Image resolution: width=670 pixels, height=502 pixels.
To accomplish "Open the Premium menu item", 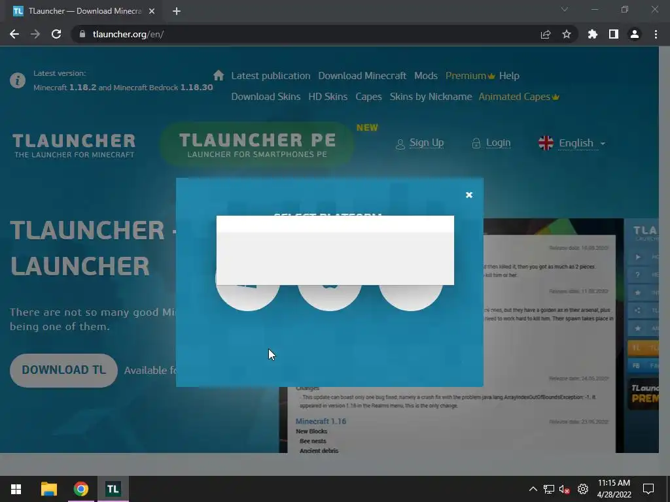I will tap(470, 76).
